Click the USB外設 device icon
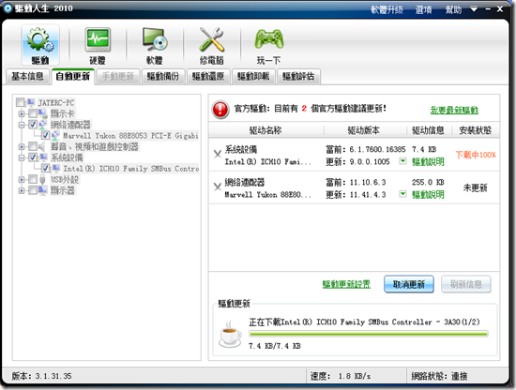Viewport: 516px width, 390px height. tap(42, 179)
